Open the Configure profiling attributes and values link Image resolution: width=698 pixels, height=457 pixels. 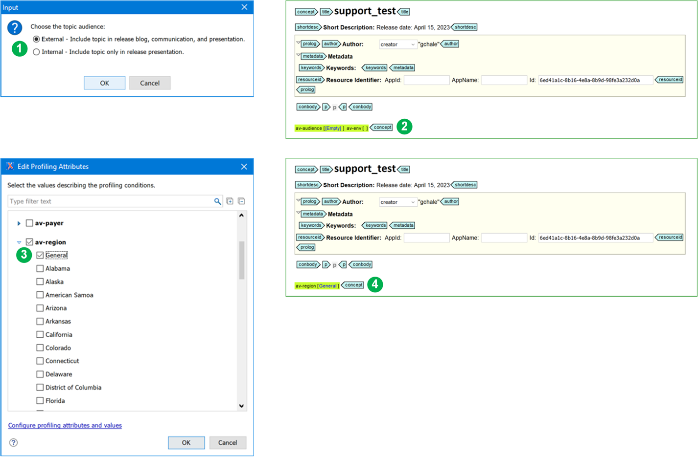point(65,425)
